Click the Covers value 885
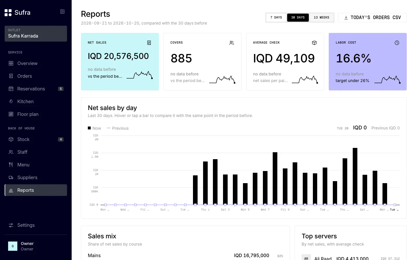The height and width of the screenshot is (260, 416). pos(181,58)
